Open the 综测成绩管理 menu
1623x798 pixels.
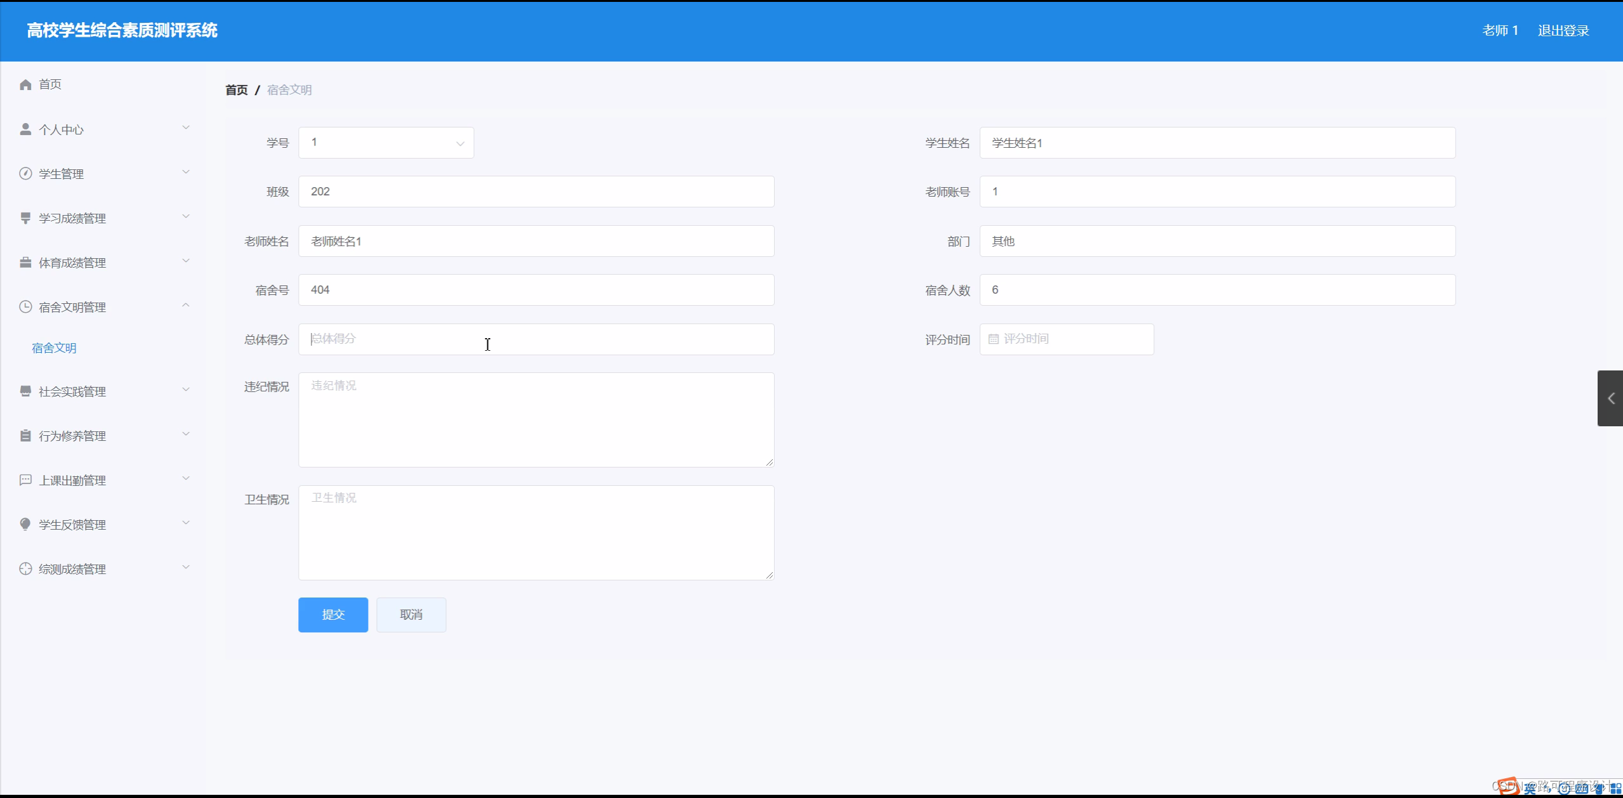[x=72, y=569]
